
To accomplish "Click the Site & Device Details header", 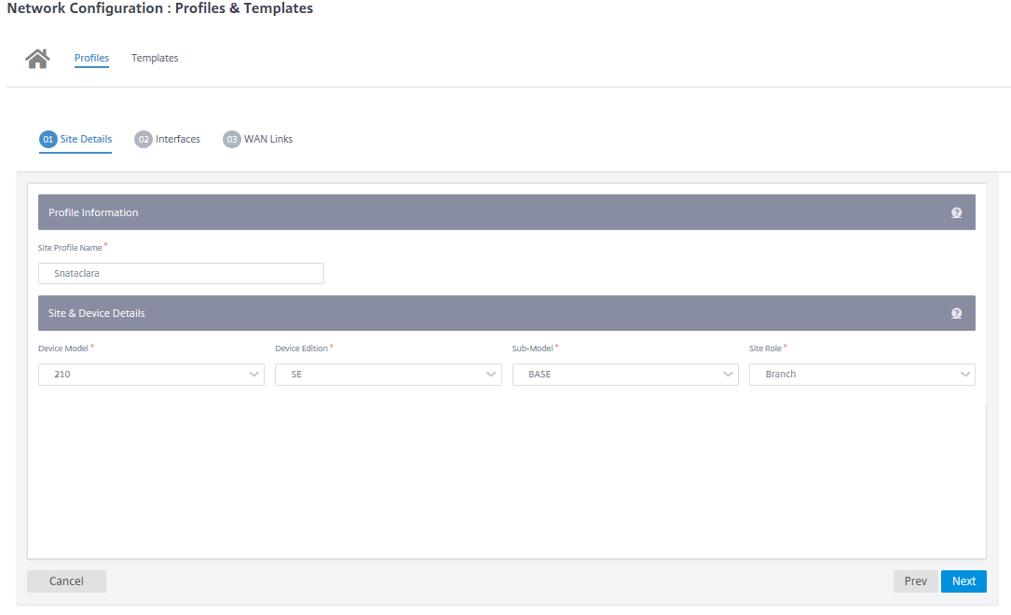I will (x=507, y=313).
